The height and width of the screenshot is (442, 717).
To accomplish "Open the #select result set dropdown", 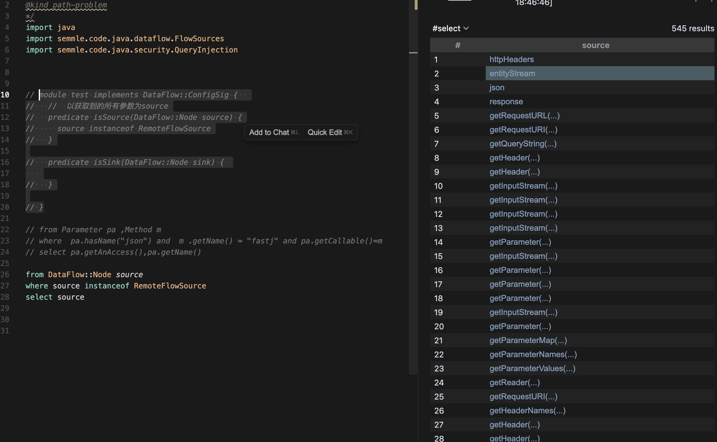I will coord(450,28).
